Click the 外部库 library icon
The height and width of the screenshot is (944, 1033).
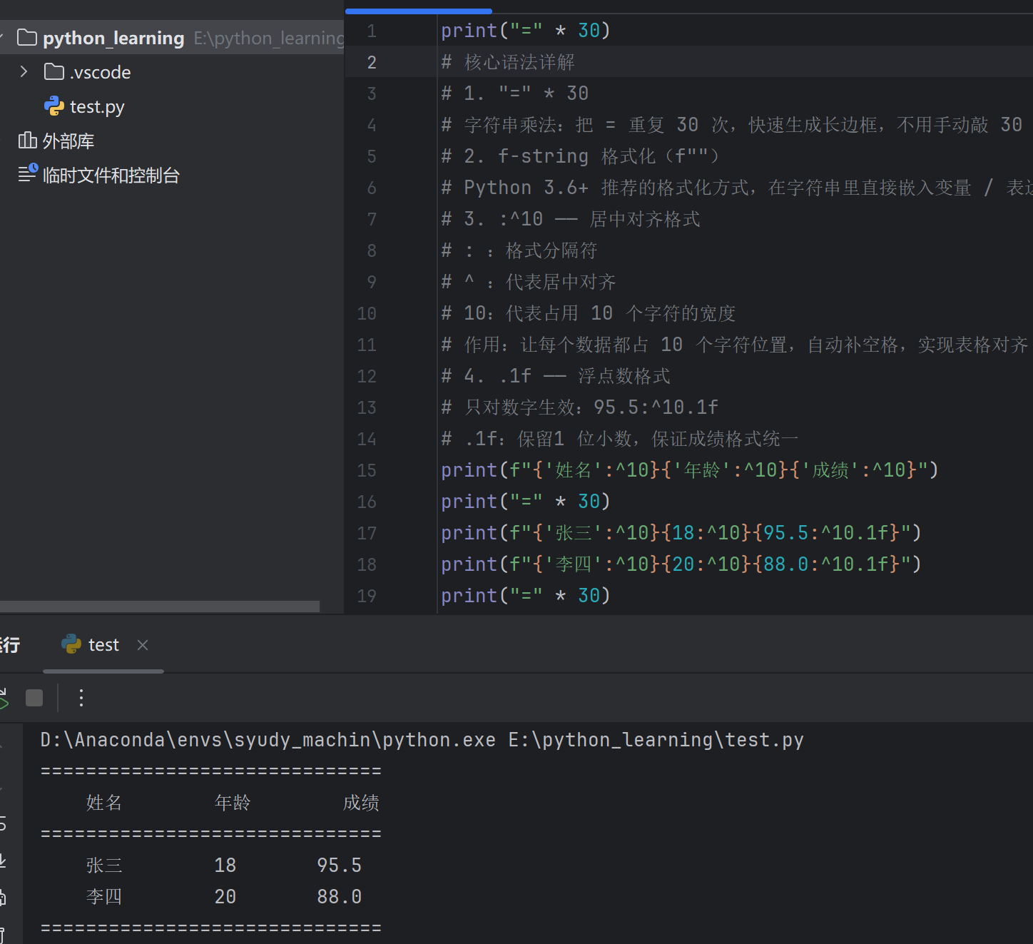point(27,141)
